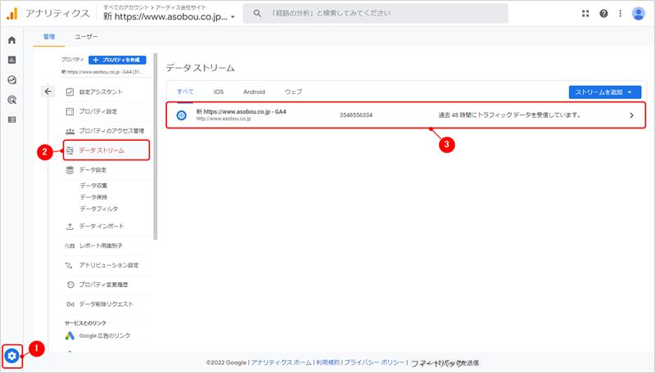Click the データストリーム stream icon
655x373 pixels.
(70, 151)
